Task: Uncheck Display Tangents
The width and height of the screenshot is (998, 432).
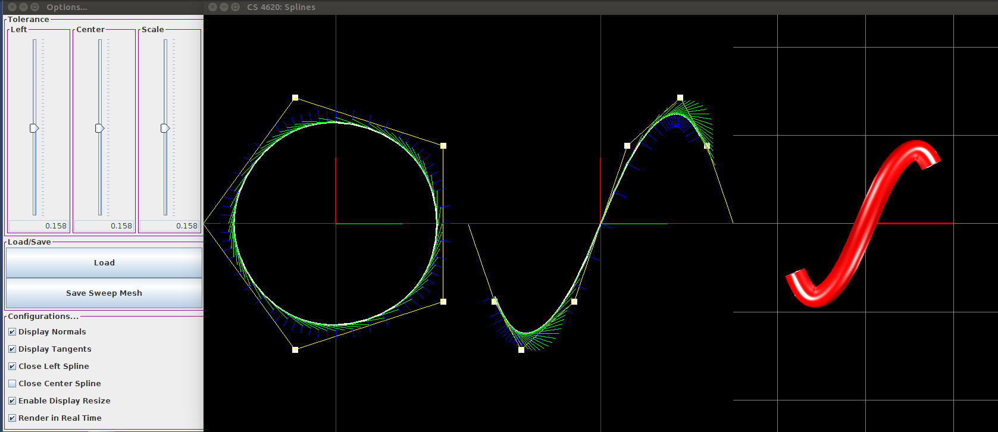Action: pos(12,349)
